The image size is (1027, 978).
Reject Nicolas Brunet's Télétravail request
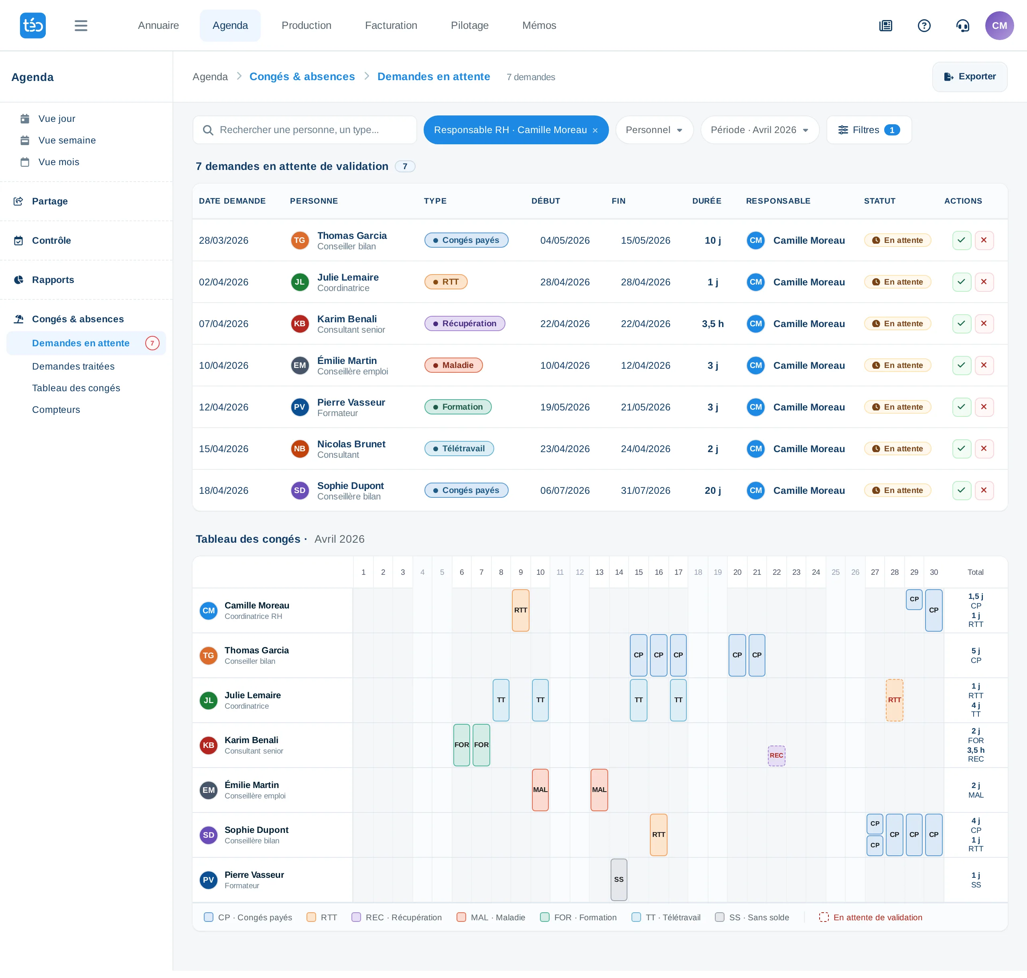[984, 449]
